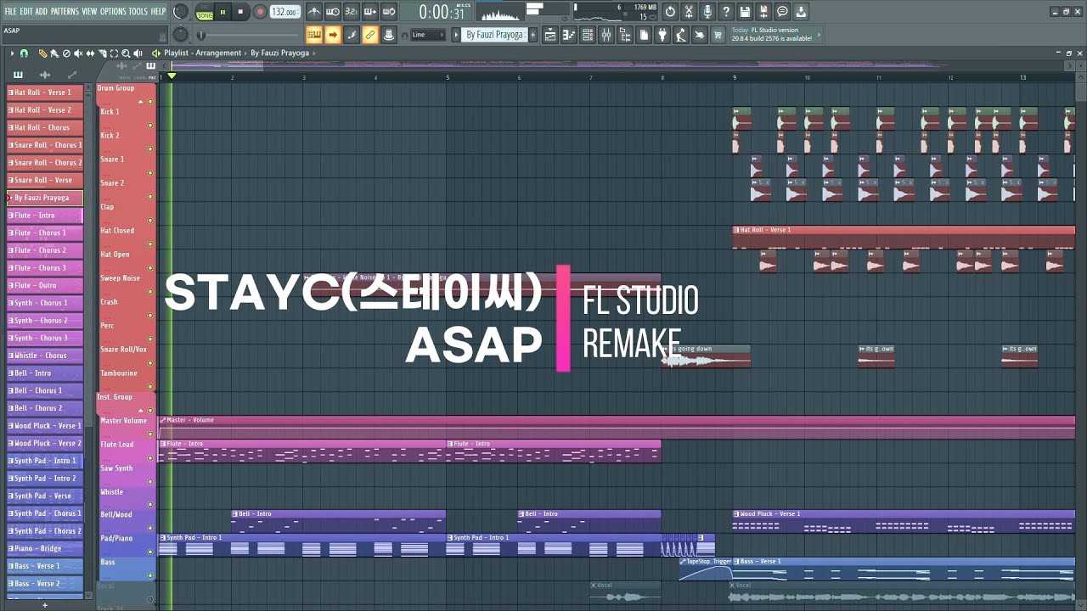Toggle the recording countdown icon
Image resolution: width=1087 pixels, height=611 pixels.
tap(351, 12)
